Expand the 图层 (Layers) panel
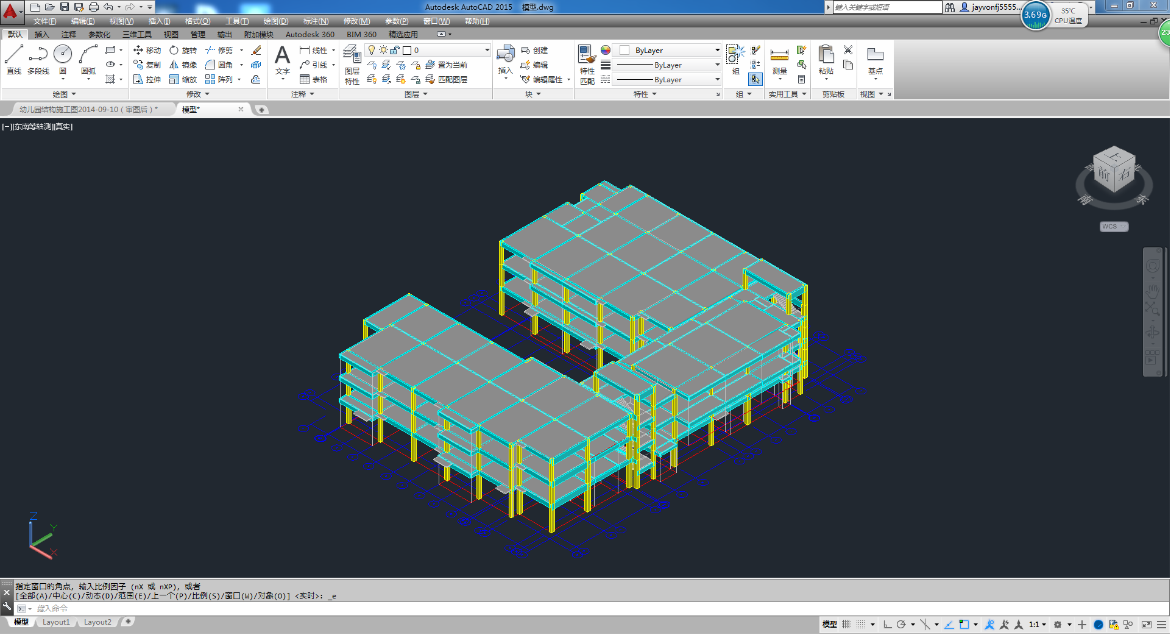Viewport: 1171px width, 635px height. [x=416, y=94]
